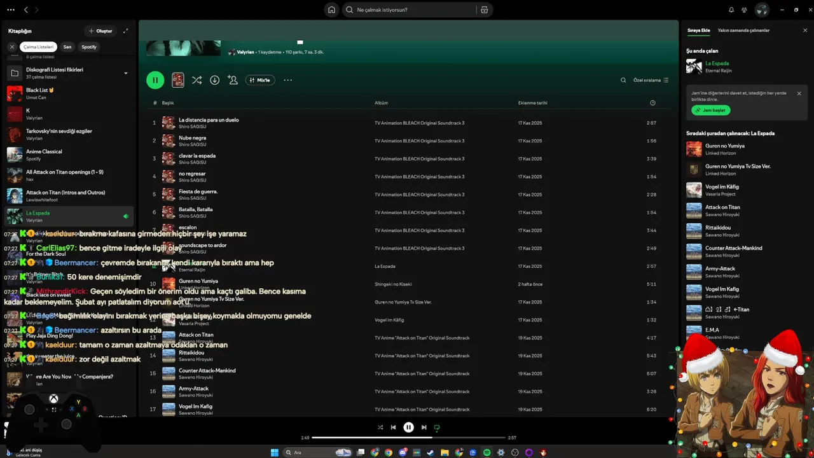Open the Black List playlist

(69, 94)
